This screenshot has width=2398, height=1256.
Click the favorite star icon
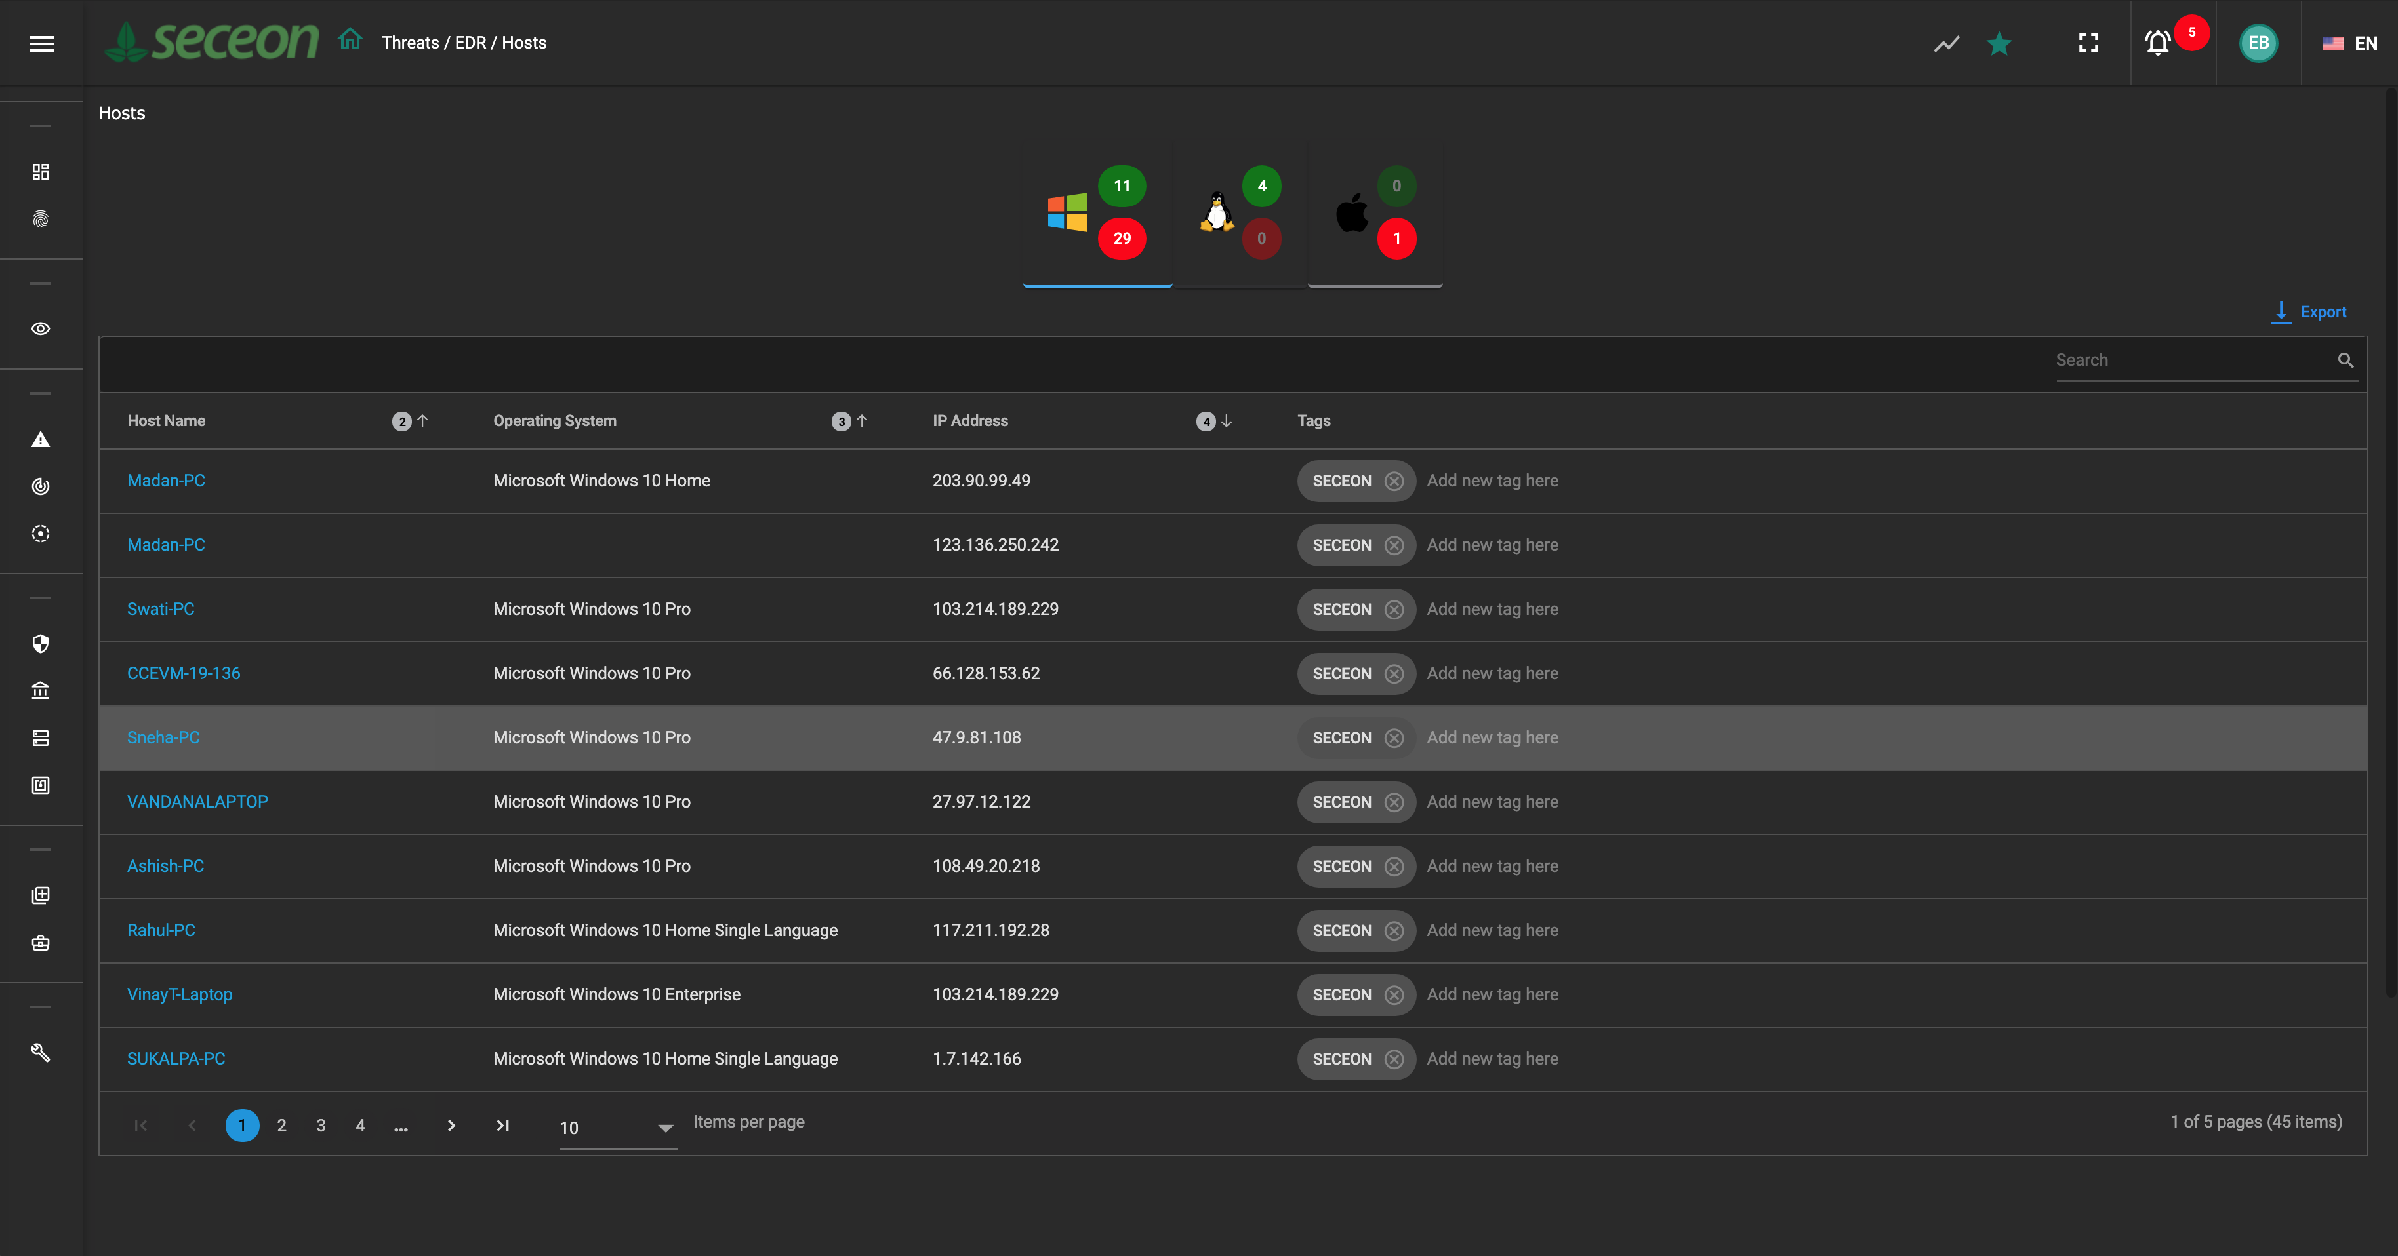coord(1999,44)
